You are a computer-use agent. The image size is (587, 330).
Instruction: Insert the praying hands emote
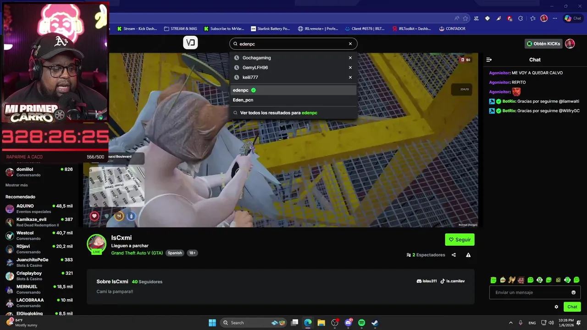[512, 280]
